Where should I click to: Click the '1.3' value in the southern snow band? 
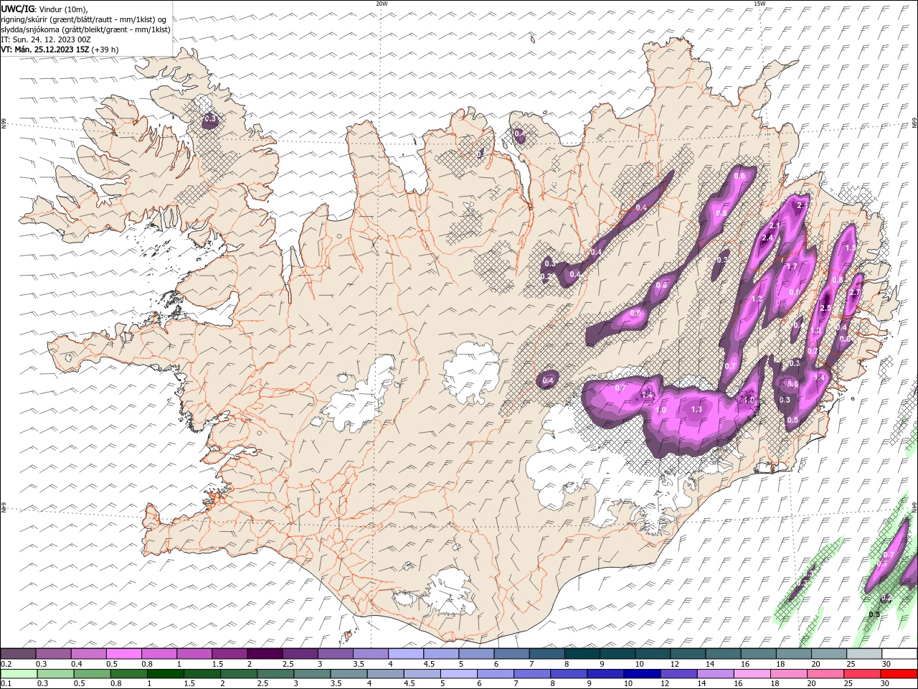[696, 409]
